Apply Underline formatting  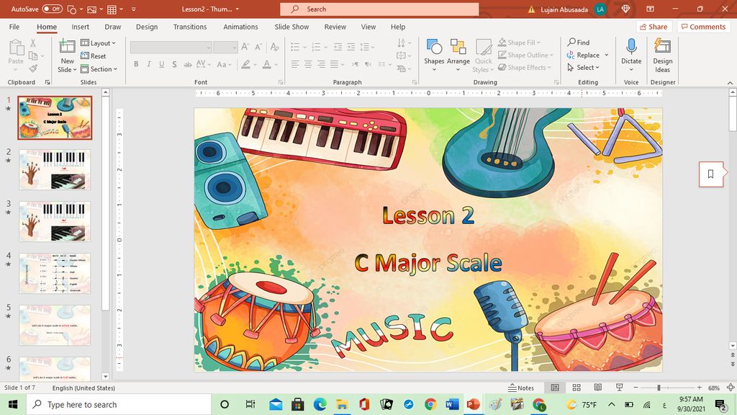click(161, 64)
